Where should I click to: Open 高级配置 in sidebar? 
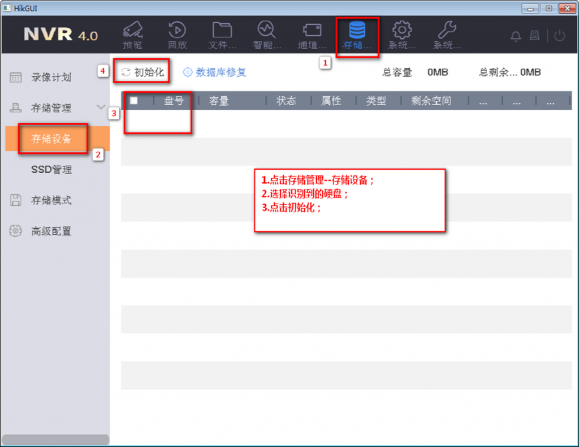51,231
